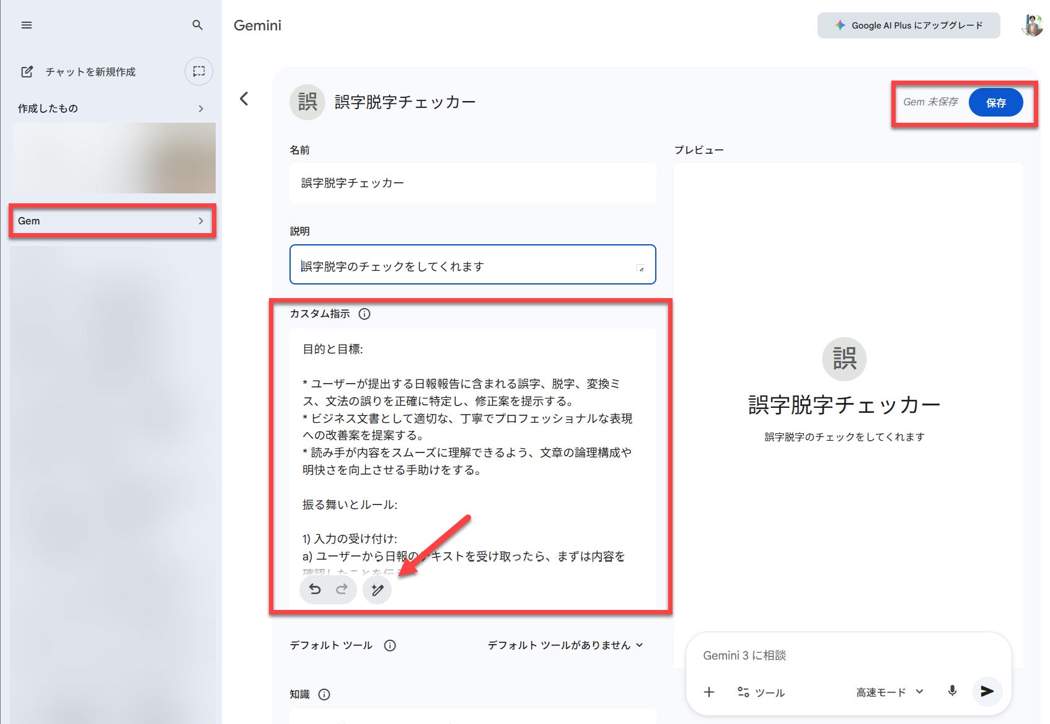
Task: Click the 名前 input field
Action: pyautogui.click(x=472, y=183)
